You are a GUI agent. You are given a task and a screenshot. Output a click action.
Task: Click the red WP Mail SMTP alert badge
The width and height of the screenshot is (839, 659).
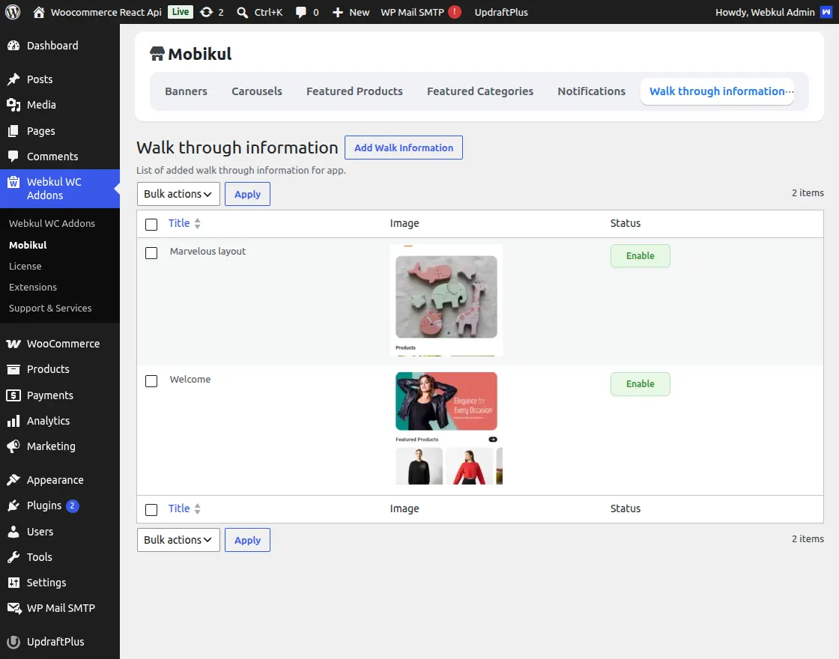click(454, 12)
